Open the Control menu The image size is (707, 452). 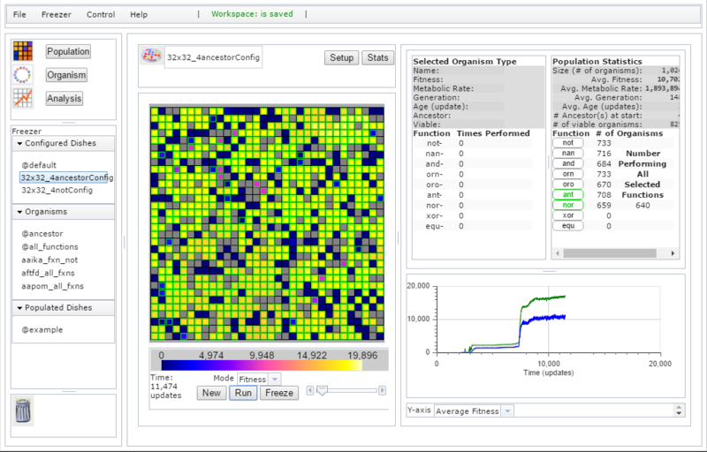[x=101, y=15]
